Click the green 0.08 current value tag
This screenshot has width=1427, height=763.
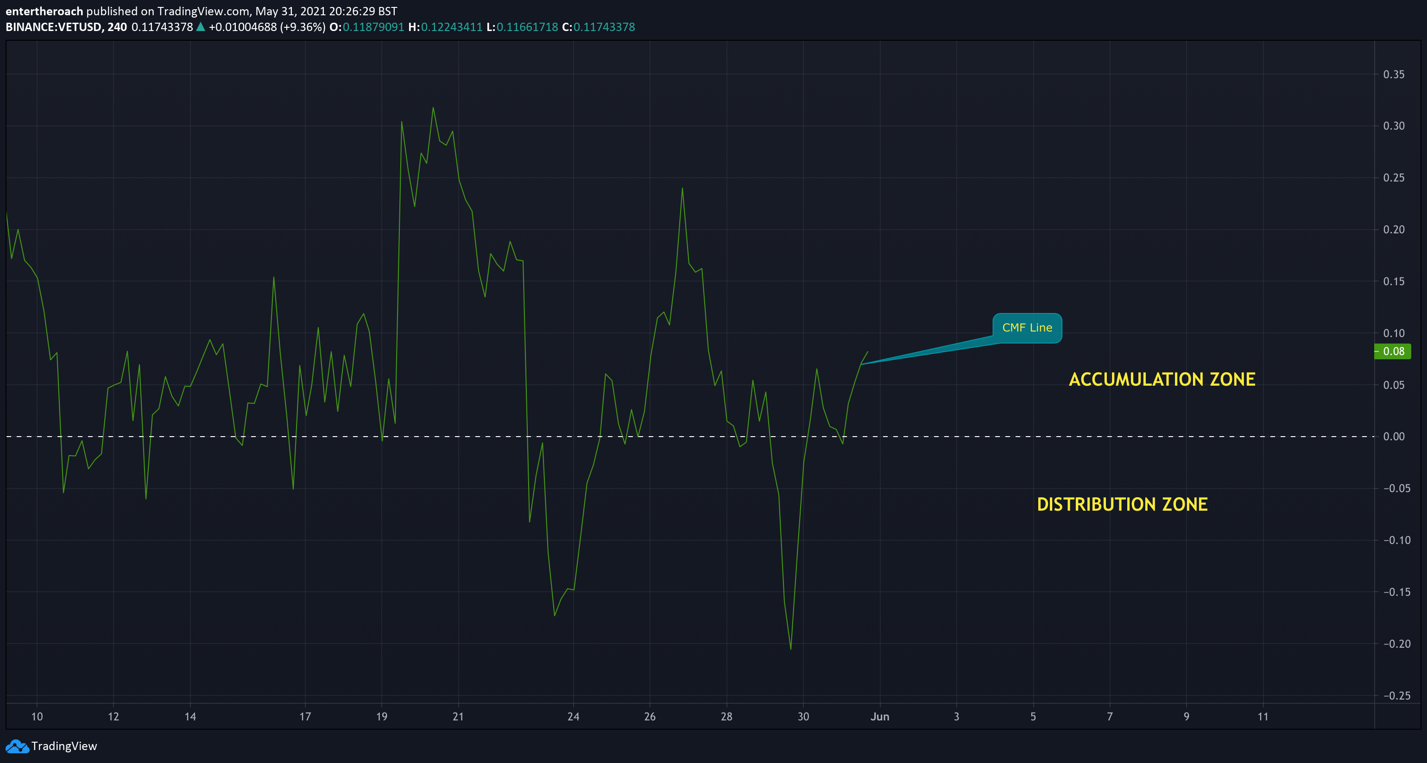click(1393, 351)
